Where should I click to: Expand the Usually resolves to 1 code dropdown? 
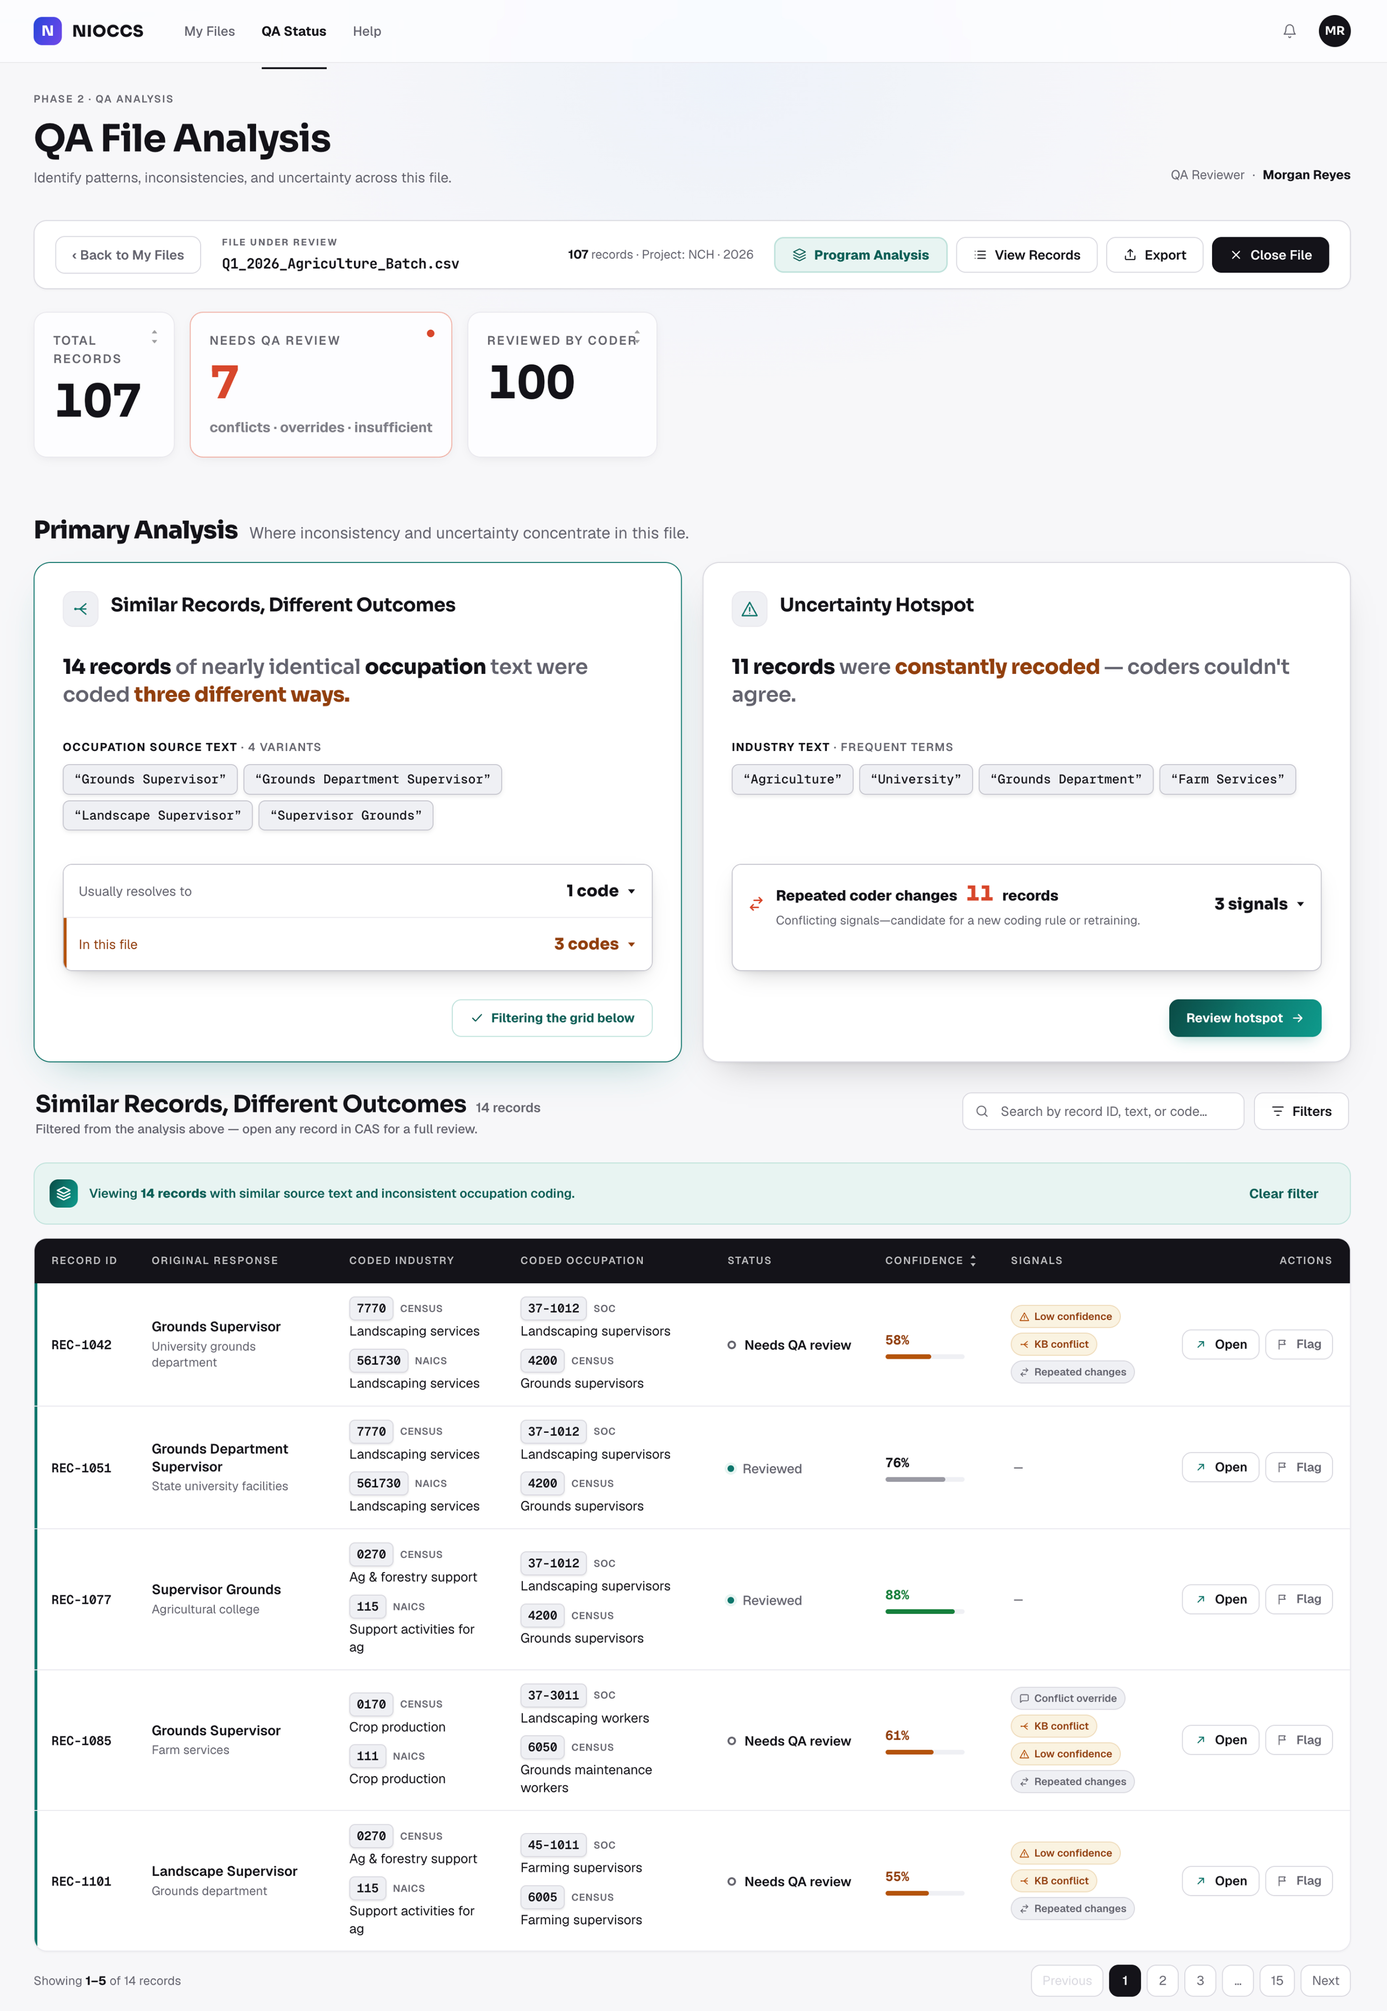[357, 891]
